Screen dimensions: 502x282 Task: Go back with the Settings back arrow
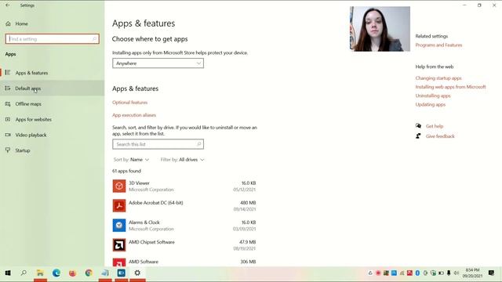[8, 5]
